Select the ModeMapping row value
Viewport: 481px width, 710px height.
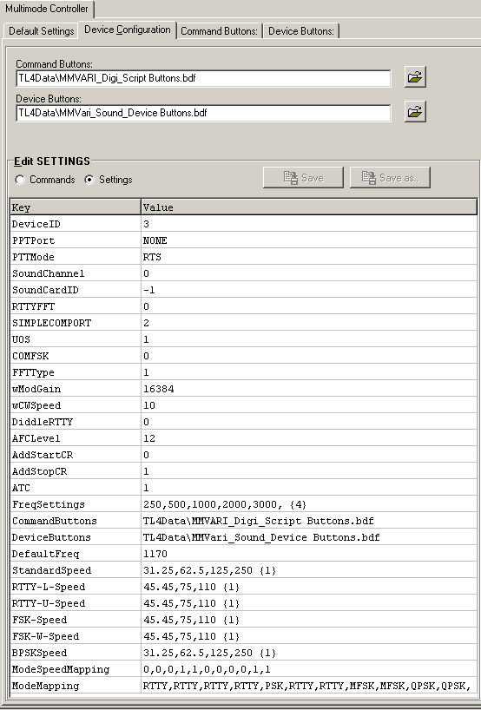point(309,686)
